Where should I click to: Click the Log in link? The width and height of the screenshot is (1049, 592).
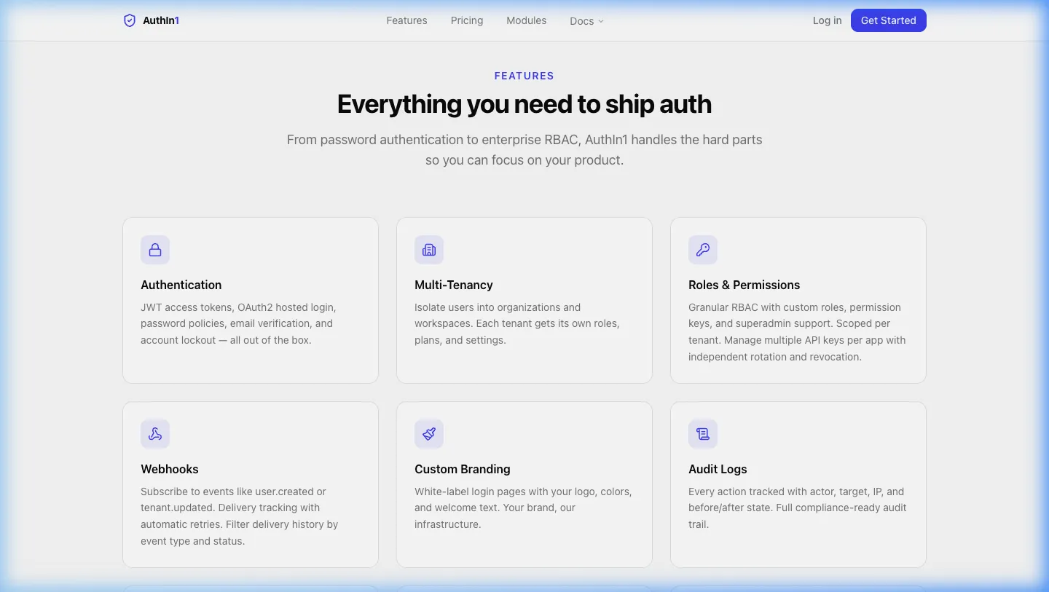pos(827,20)
